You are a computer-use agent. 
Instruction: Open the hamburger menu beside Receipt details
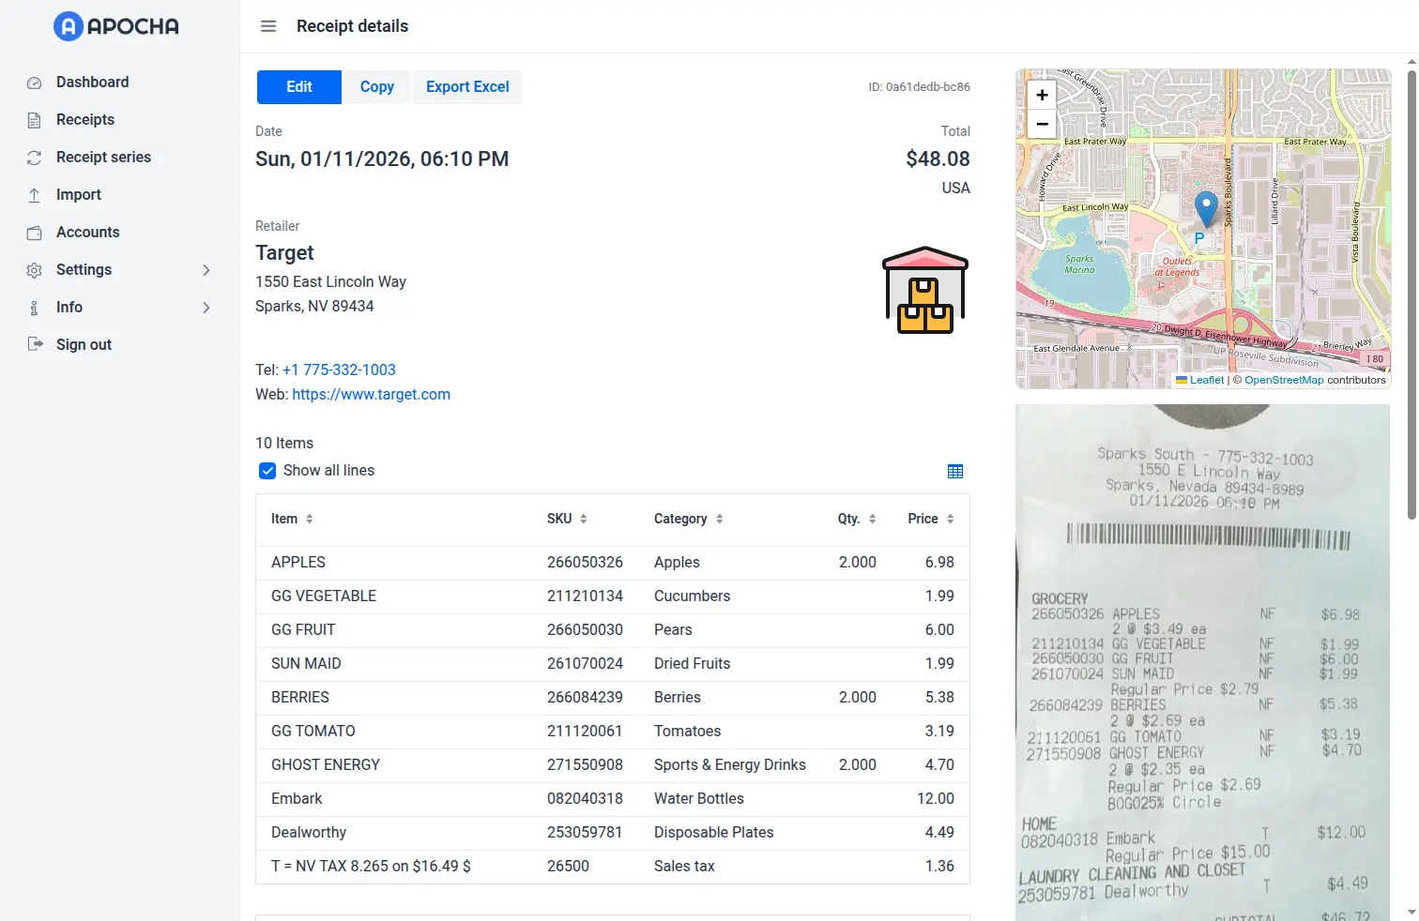pyautogui.click(x=268, y=26)
